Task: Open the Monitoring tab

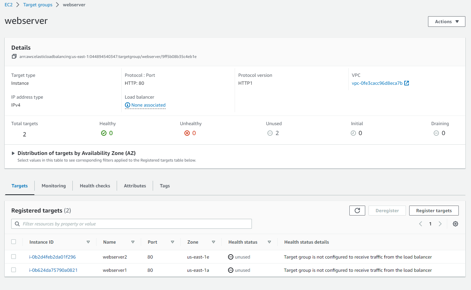Action: 54,186
